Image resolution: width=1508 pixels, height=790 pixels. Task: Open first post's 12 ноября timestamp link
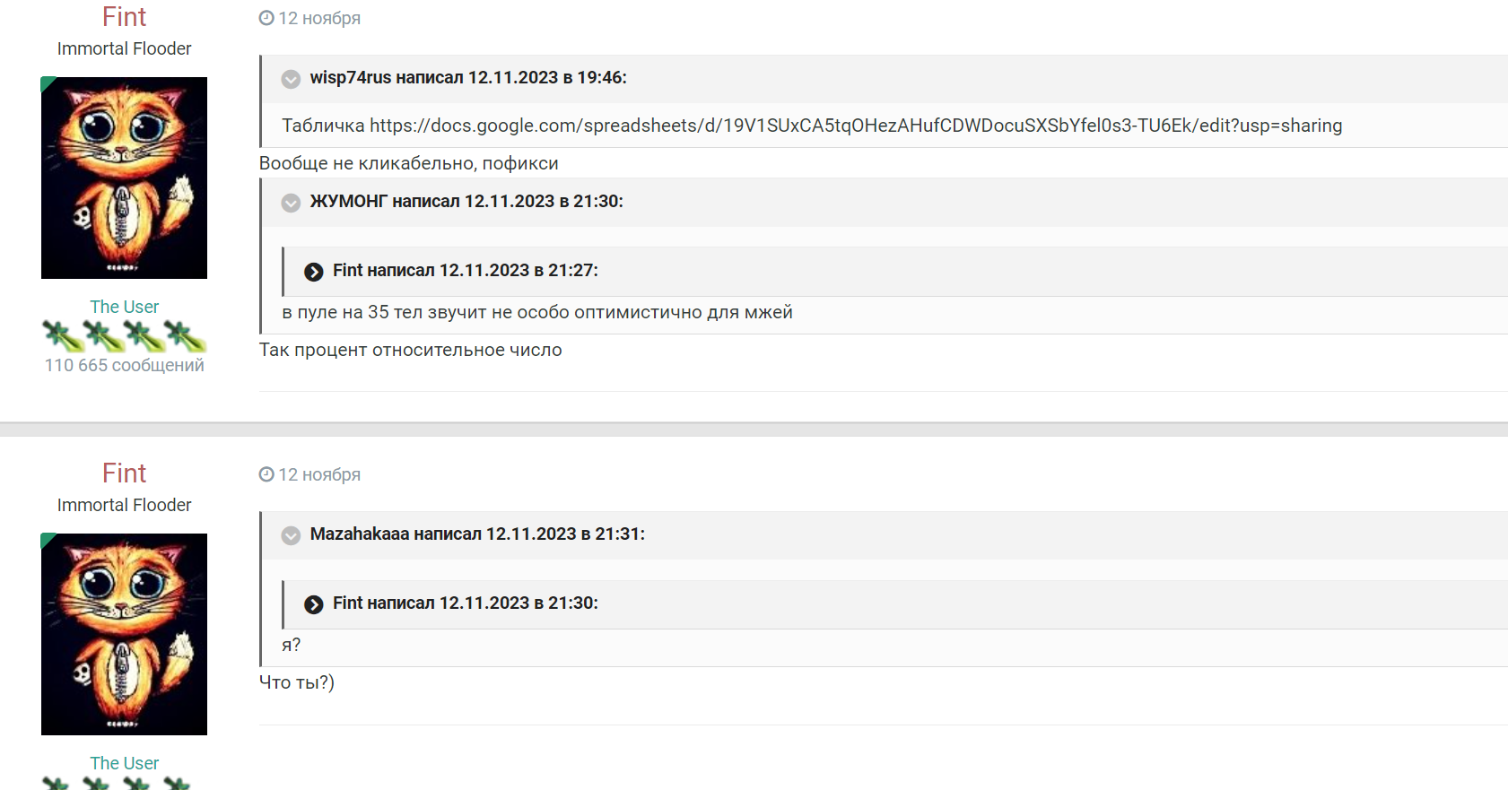point(318,19)
